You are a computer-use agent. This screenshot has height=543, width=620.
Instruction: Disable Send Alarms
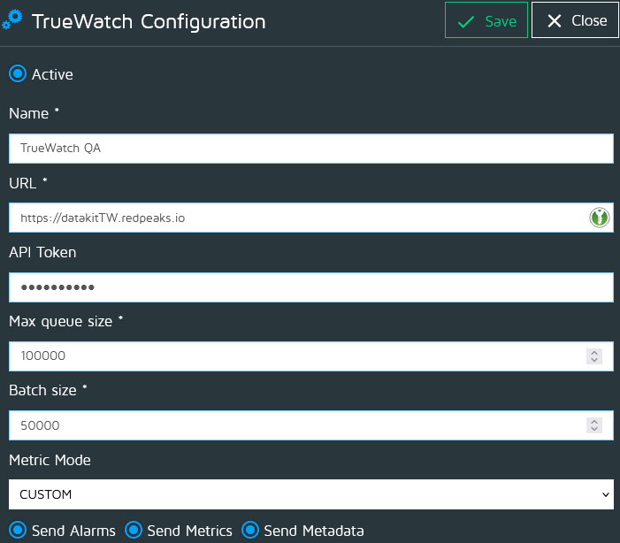tap(18, 531)
